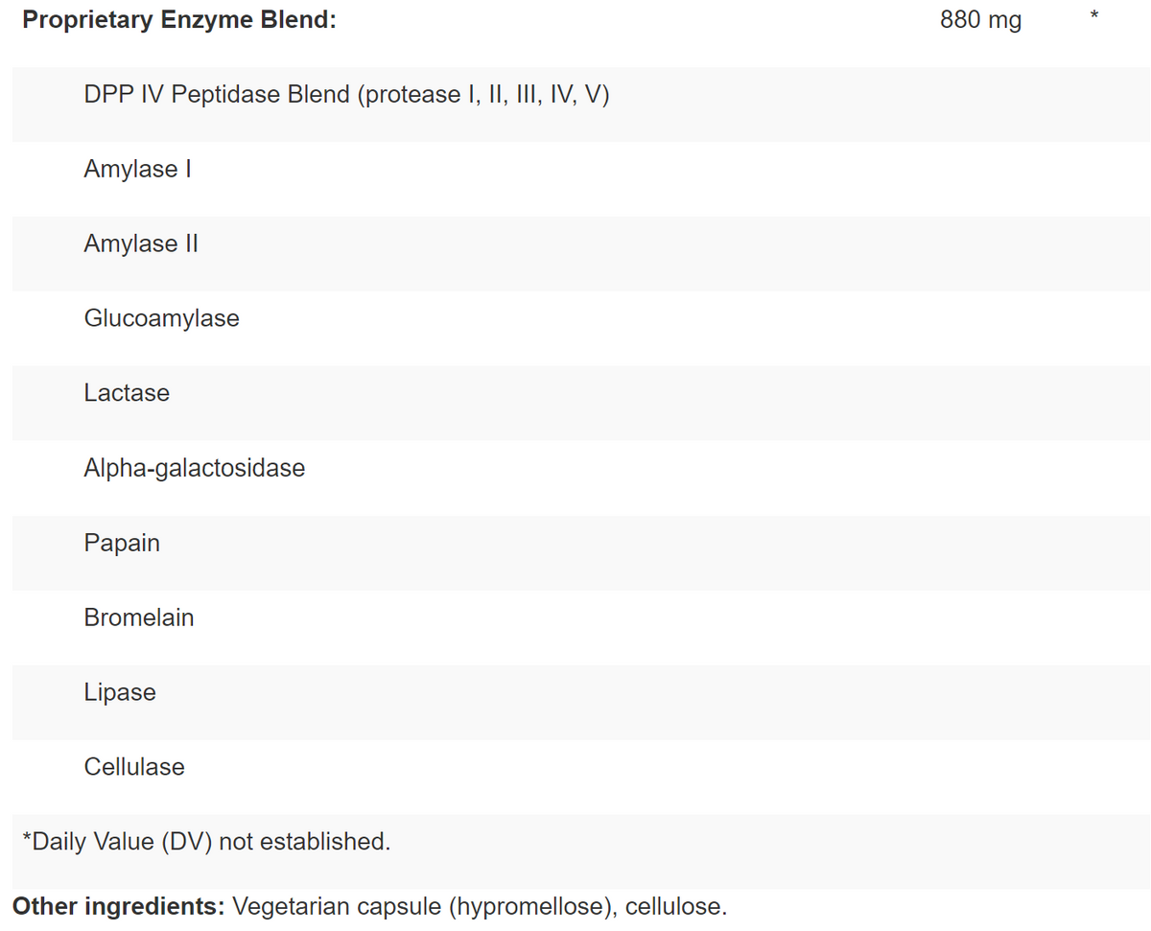Click the Amylase I entry
The height and width of the screenshot is (931, 1151).
click(x=137, y=170)
